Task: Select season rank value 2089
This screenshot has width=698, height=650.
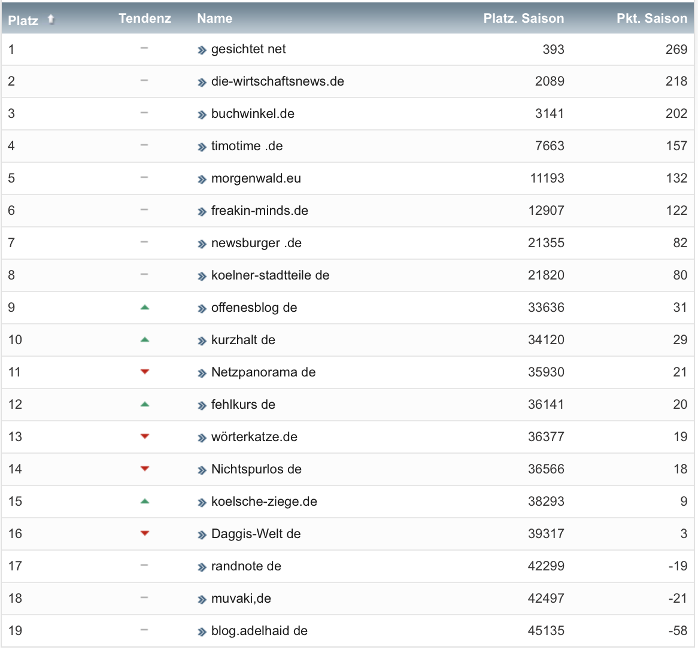Action: (x=550, y=81)
